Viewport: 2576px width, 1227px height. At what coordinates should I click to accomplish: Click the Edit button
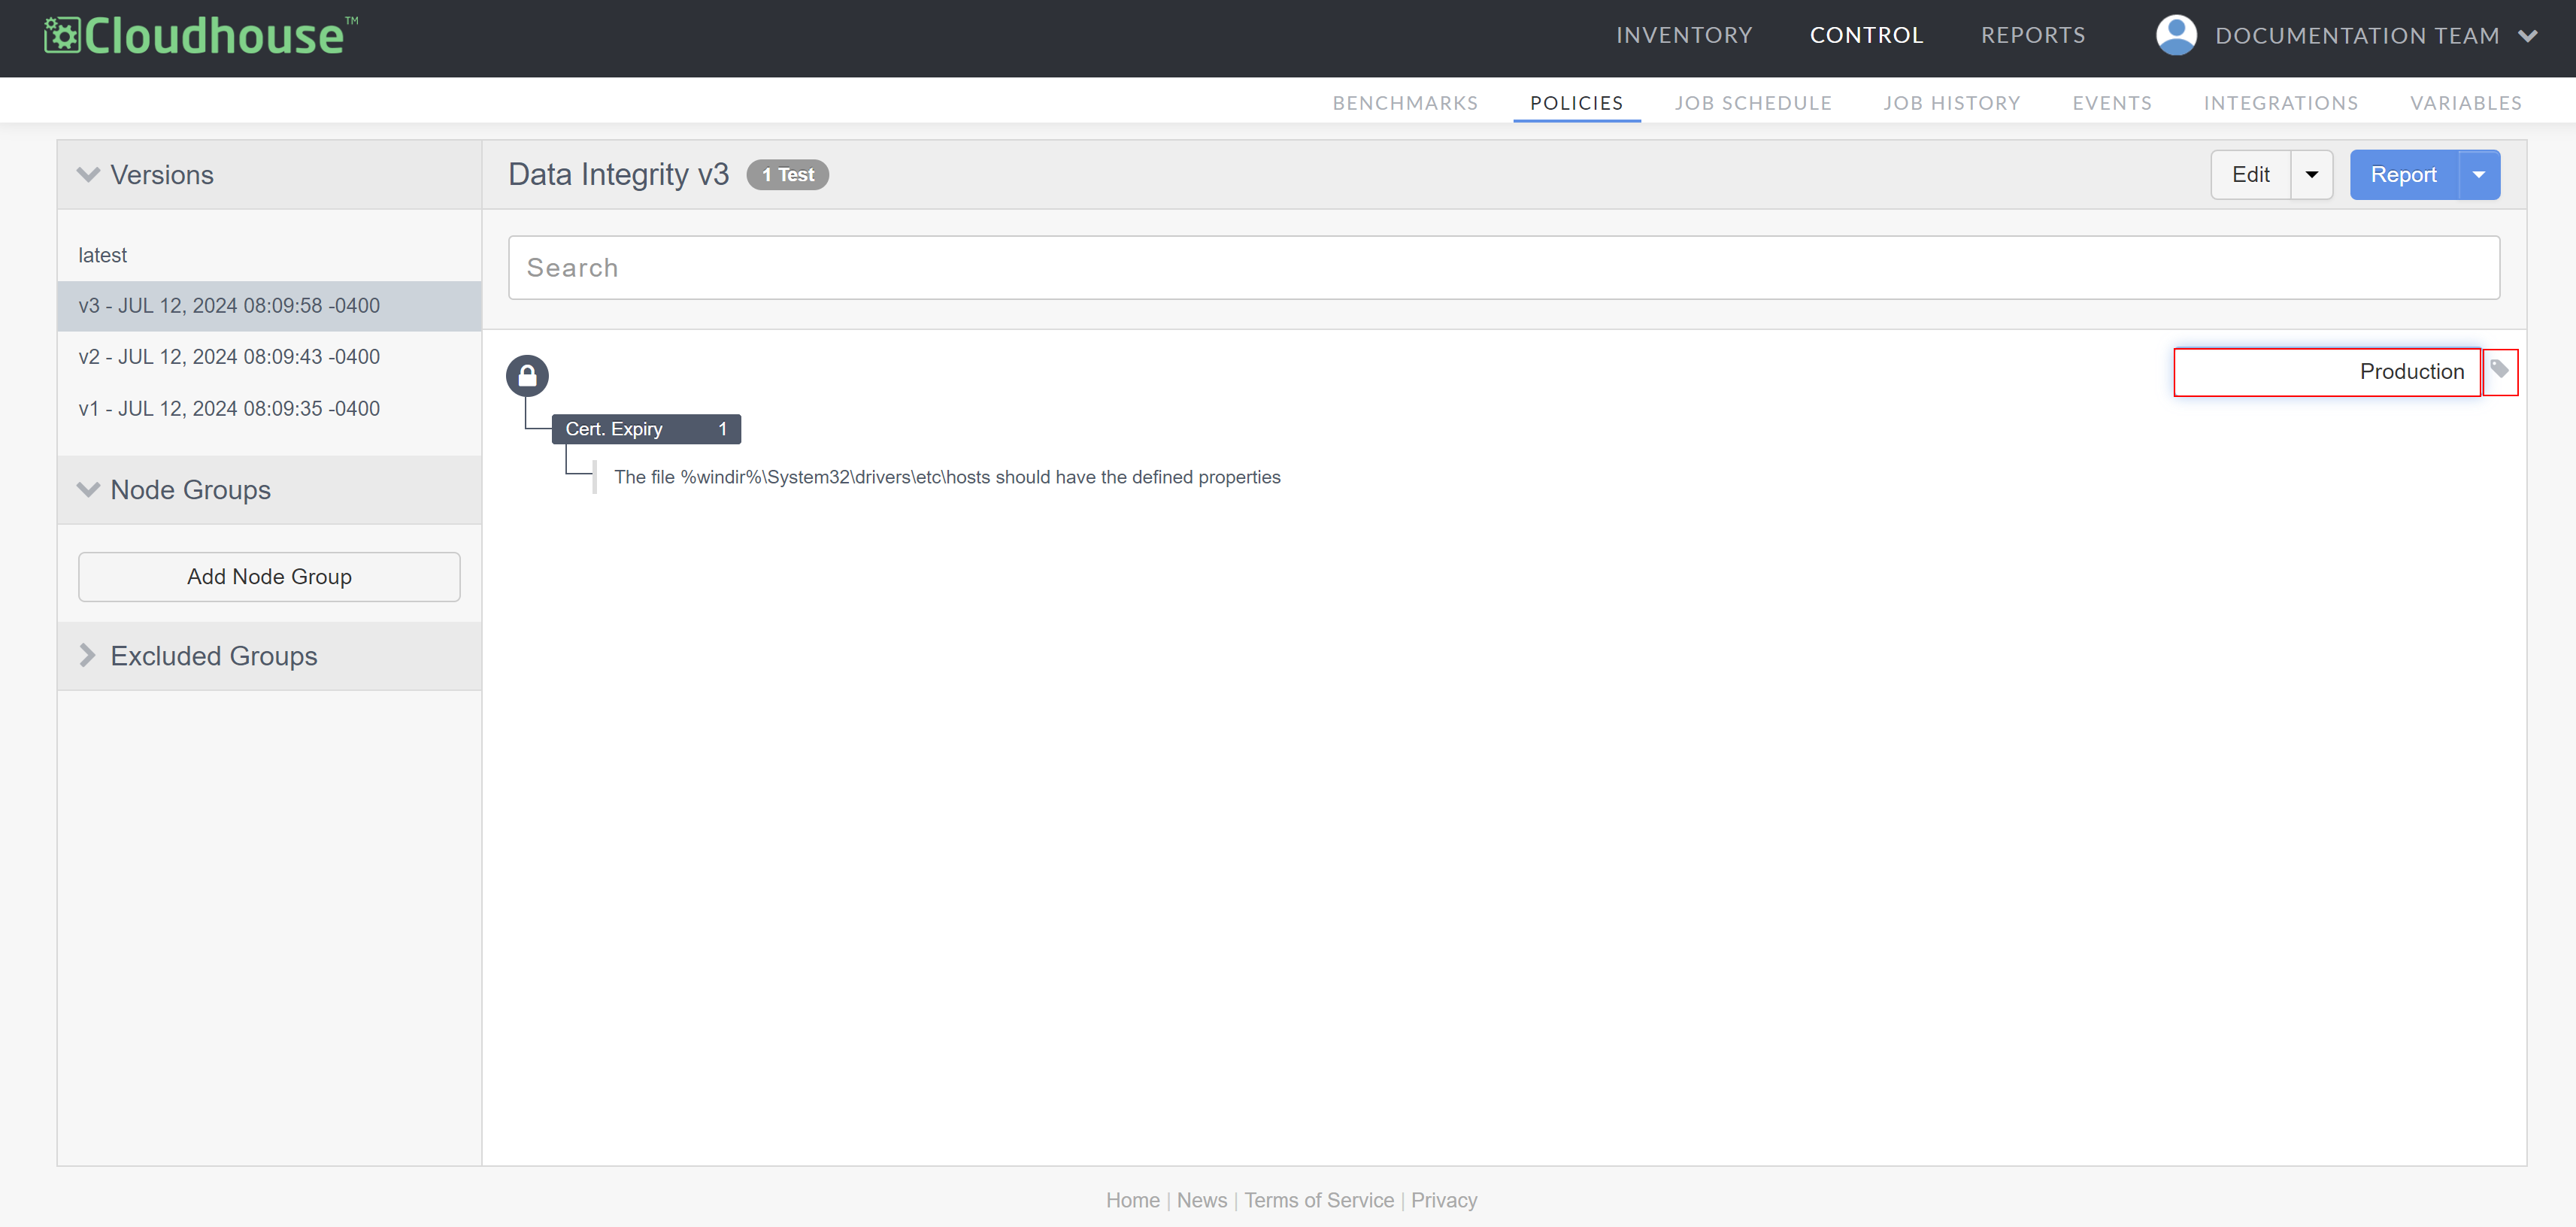coord(2250,175)
